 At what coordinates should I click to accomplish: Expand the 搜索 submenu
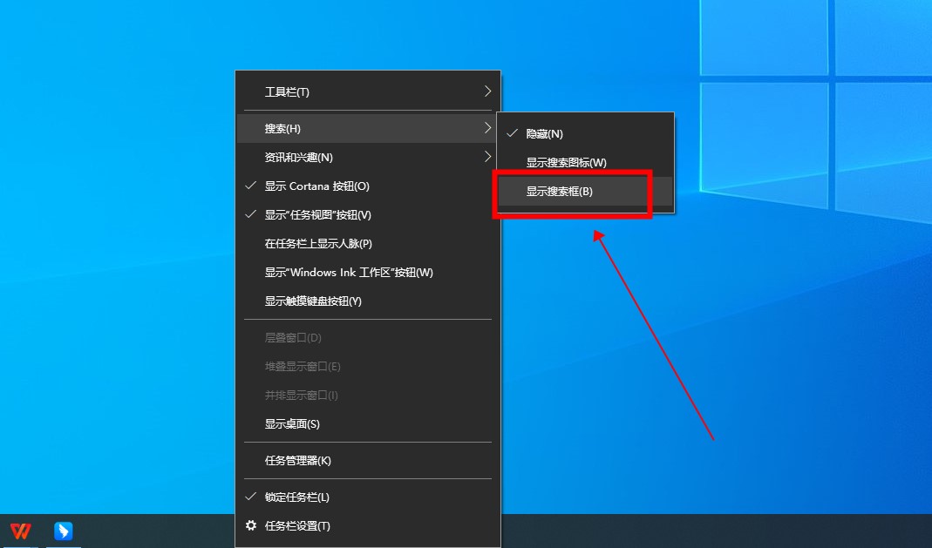point(281,127)
